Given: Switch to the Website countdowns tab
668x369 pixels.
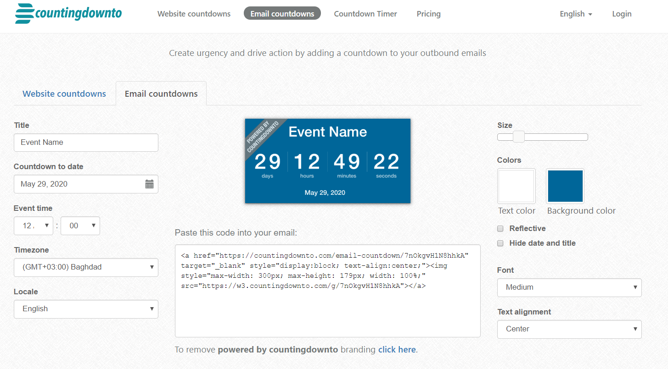Looking at the screenshot, I should coord(64,94).
